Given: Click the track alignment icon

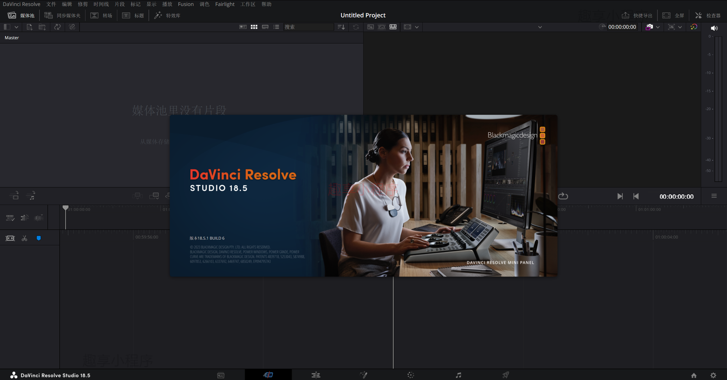Looking at the screenshot, I should click(x=25, y=218).
